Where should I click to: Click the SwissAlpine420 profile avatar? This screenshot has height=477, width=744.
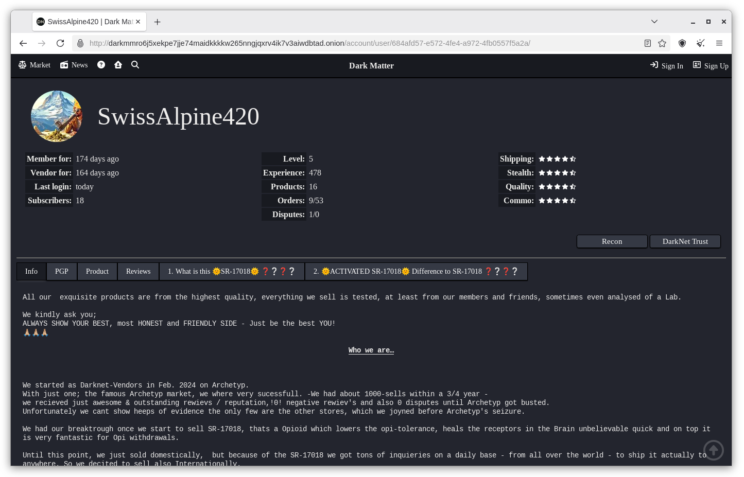57,116
